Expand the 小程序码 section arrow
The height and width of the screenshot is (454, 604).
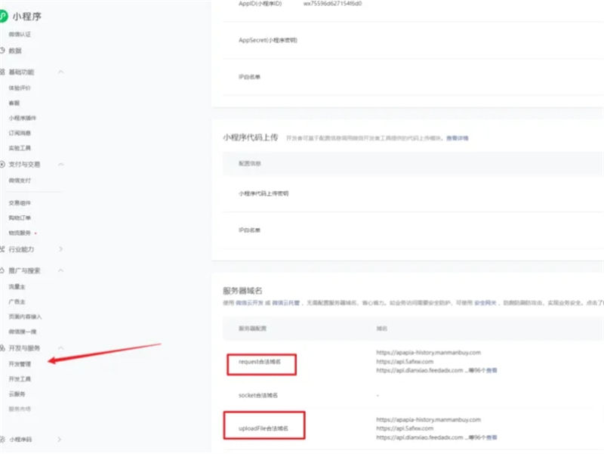click(61, 438)
